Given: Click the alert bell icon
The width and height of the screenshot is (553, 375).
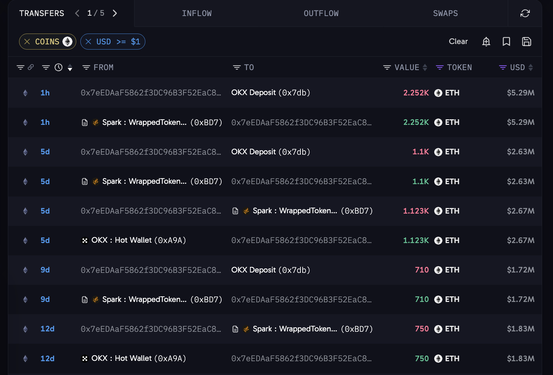Looking at the screenshot, I should [486, 41].
